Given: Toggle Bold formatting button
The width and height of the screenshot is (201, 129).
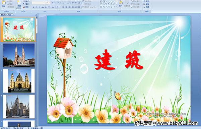Looking at the screenshot, I should (x=33, y=7).
